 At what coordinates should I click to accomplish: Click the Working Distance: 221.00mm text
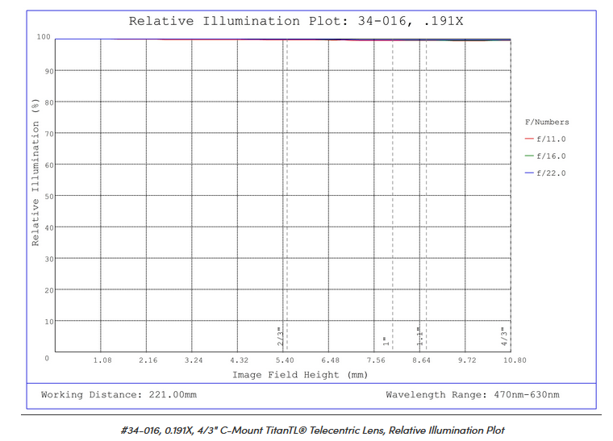coord(119,395)
